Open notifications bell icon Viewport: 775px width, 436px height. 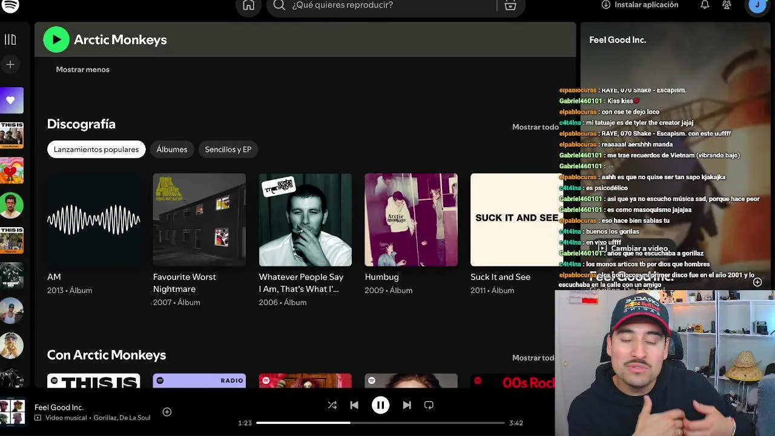pyautogui.click(x=705, y=5)
